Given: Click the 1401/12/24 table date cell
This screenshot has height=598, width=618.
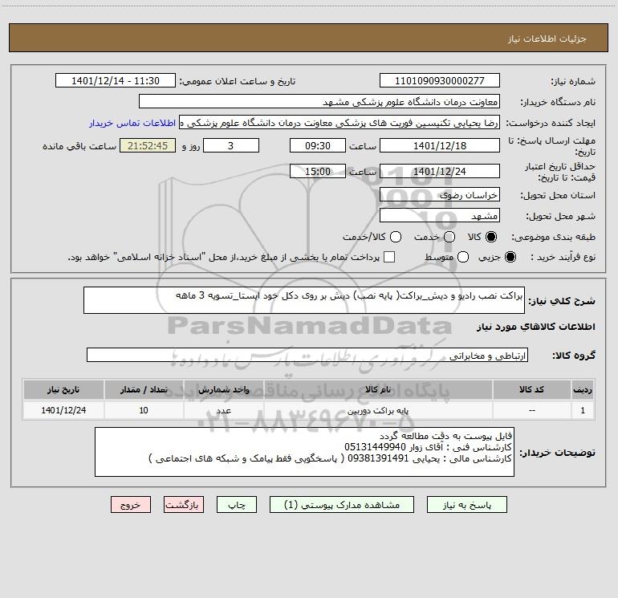Looking at the screenshot, I should pos(63,410).
